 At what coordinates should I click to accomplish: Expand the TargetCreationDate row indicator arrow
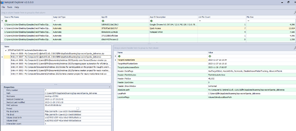coord(115,60)
